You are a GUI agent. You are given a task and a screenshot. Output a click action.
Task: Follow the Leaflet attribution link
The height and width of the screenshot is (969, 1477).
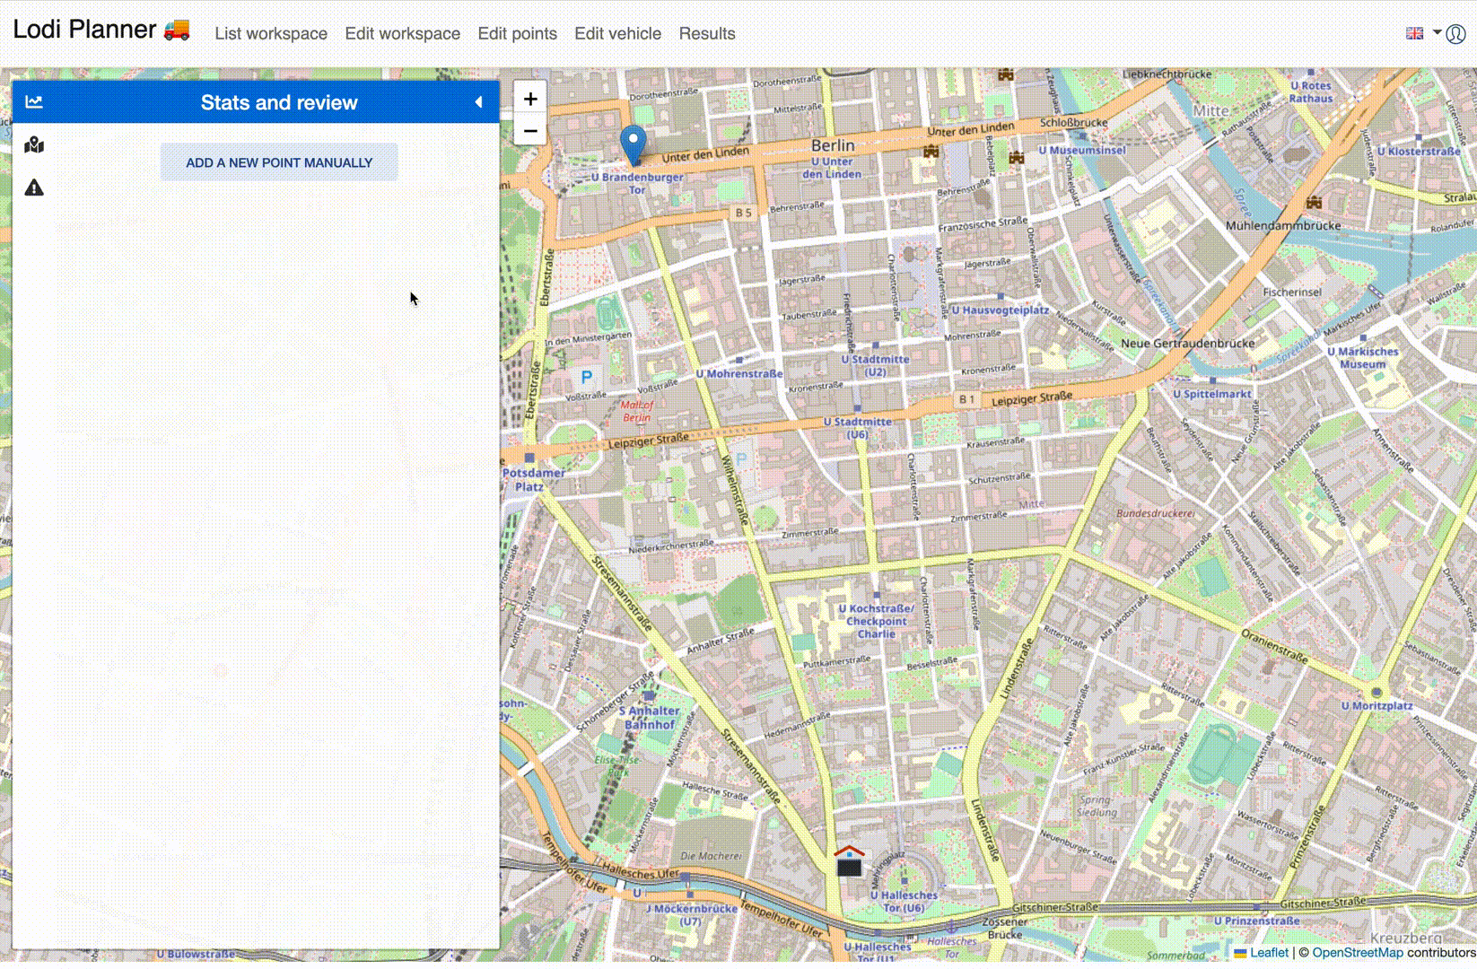click(1269, 953)
